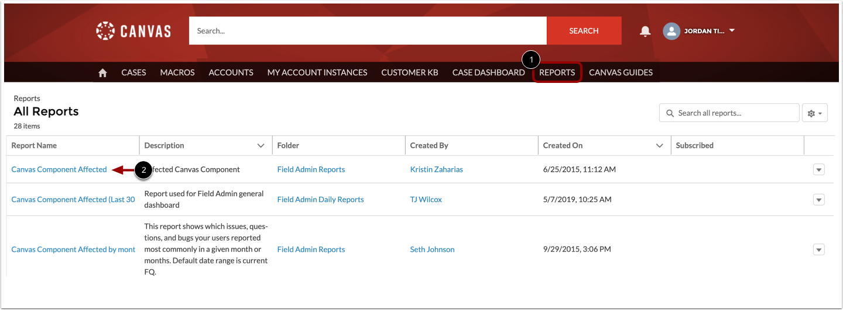Open Canvas Component Affected (Last 30 report
Viewport: 843px width, 310px height.
point(73,200)
